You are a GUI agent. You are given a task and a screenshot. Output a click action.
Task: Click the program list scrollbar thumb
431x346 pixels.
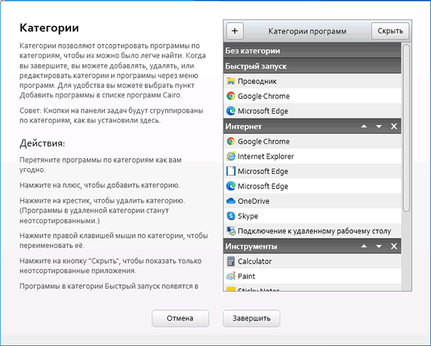[406, 128]
